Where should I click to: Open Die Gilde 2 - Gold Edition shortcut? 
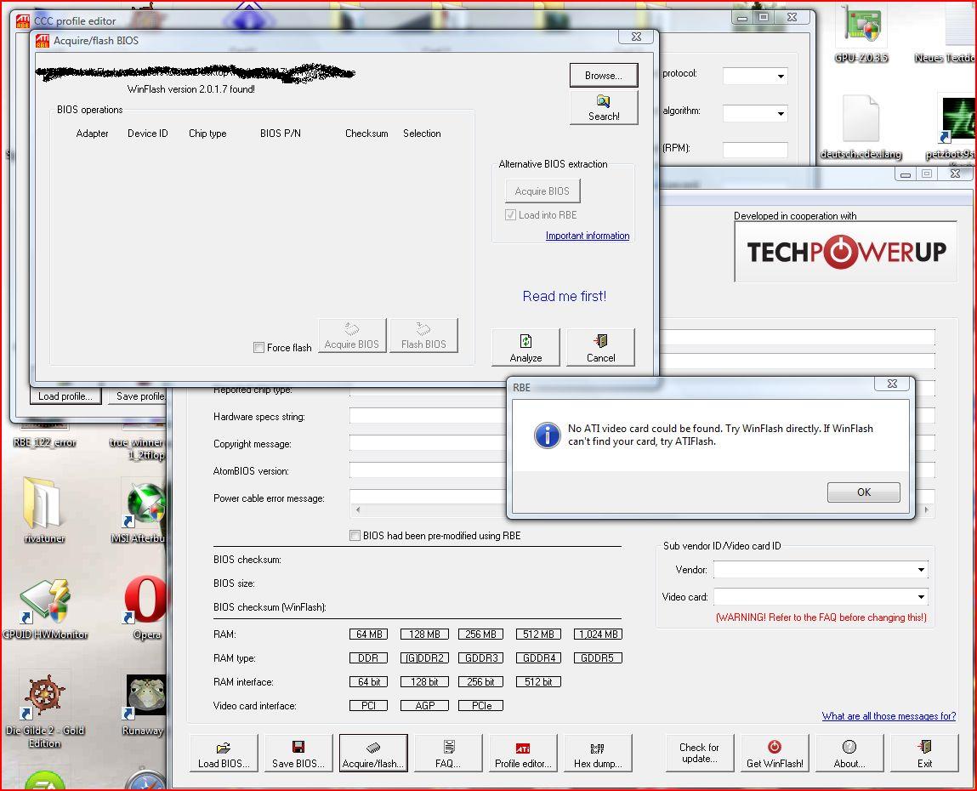44,709
